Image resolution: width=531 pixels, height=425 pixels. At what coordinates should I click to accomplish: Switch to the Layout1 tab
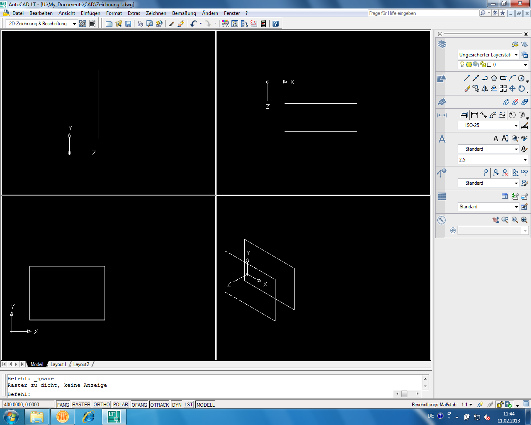(x=58, y=364)
